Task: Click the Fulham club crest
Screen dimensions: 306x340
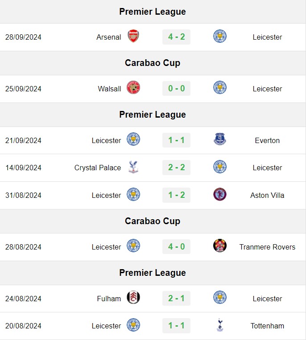Action: click(x=133, y=297)
